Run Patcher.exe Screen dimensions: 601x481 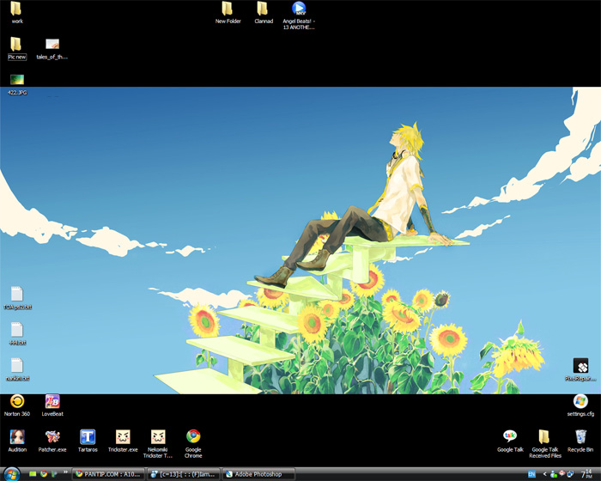[x=52, y=441]
